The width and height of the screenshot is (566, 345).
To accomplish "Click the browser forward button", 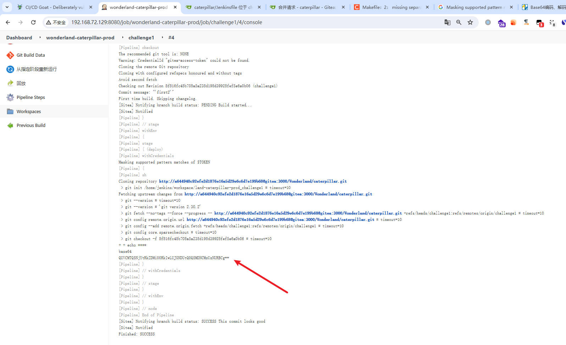I will 21,22.
